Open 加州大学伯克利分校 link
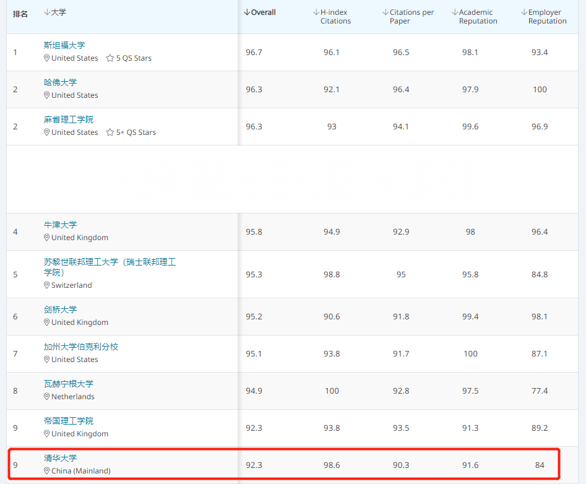This screenshot has height=484, width=586. click(x=80, y=347)
